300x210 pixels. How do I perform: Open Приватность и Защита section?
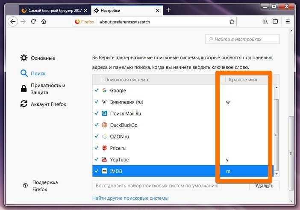click(48, 89)
